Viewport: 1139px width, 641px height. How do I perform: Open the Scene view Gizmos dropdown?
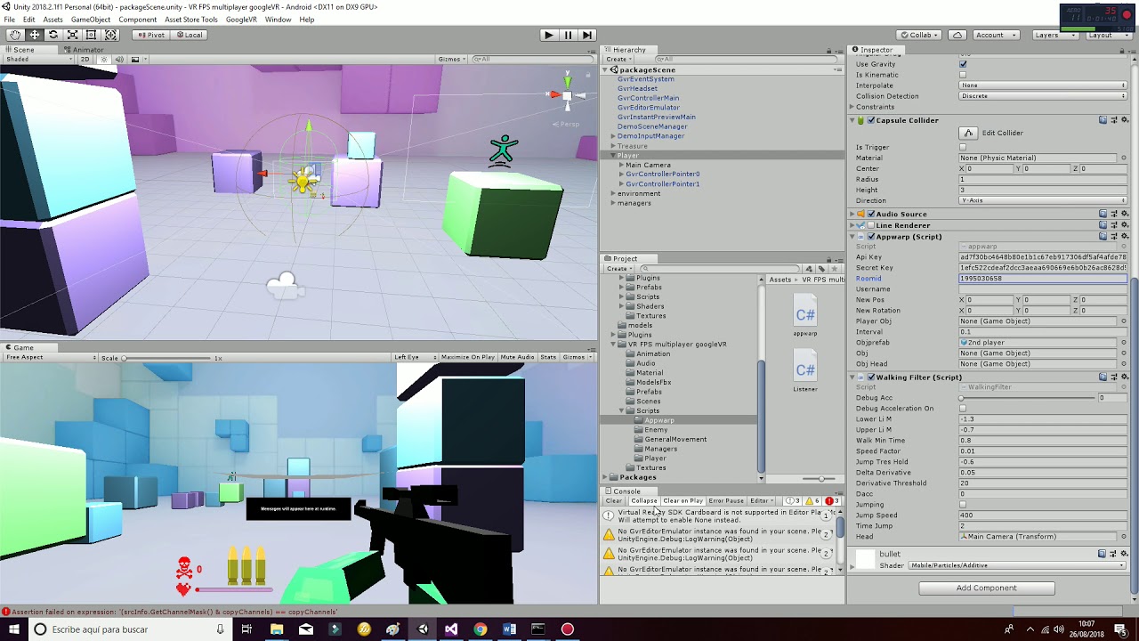[452, 60]
